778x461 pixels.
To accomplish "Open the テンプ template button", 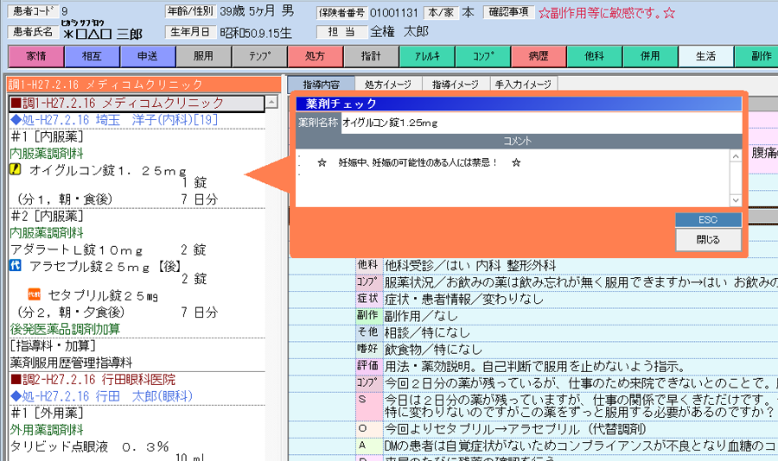I will click(259, 56).
